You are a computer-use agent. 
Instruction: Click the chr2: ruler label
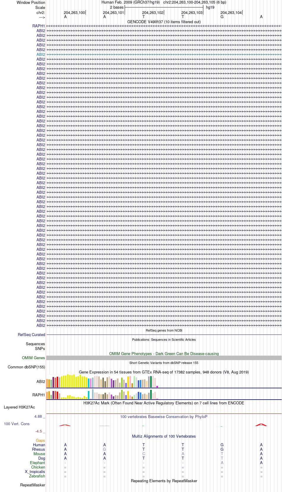click(x=41, y=13)
